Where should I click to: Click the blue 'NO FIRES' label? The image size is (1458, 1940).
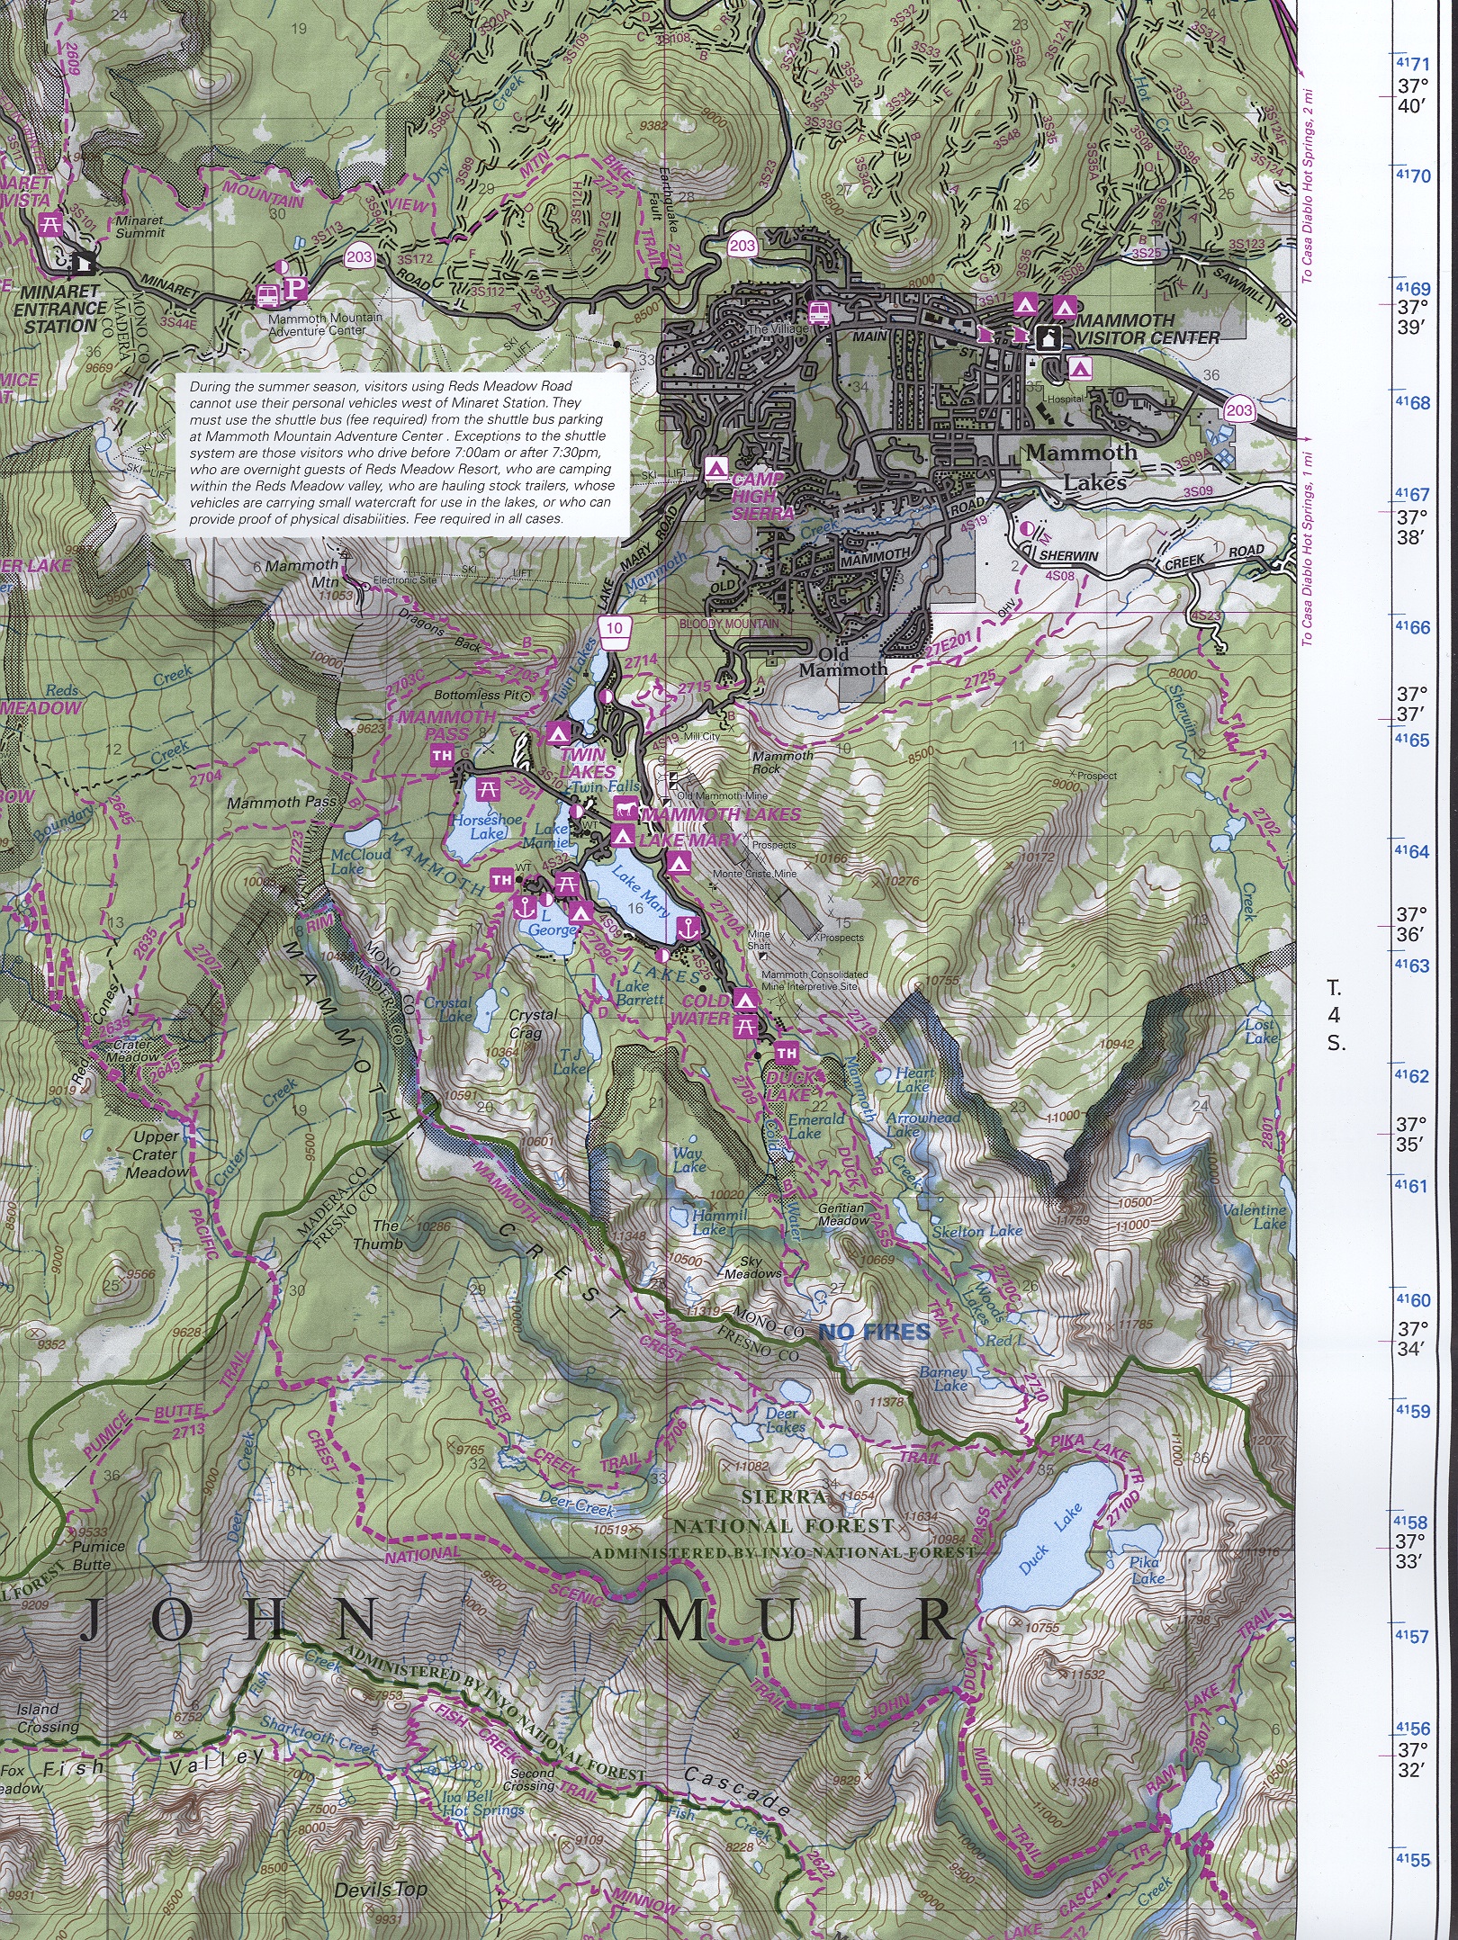tap(874, 1332)
